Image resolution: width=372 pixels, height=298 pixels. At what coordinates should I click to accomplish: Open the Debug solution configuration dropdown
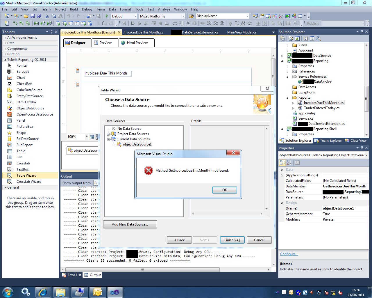click(135, 16)
